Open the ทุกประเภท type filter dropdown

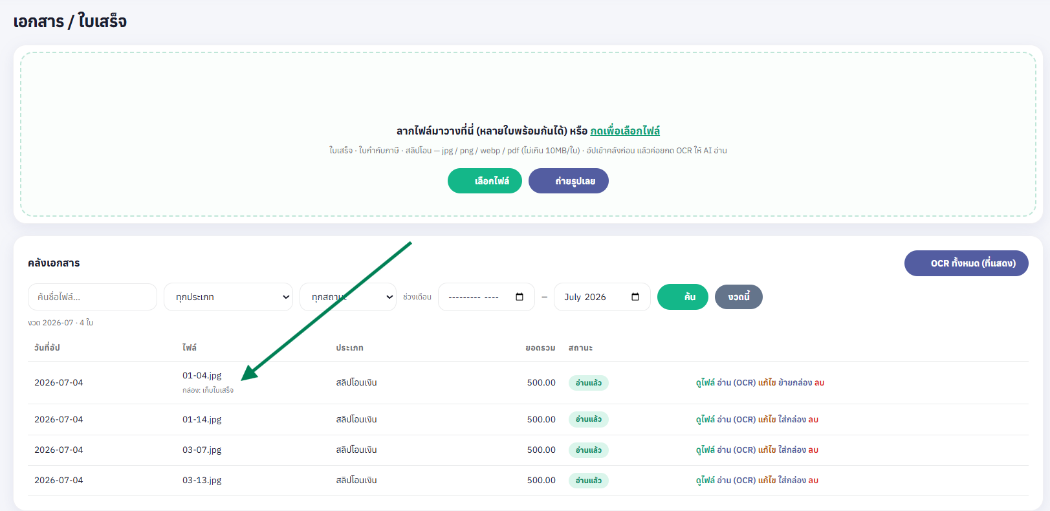[228, 297]
